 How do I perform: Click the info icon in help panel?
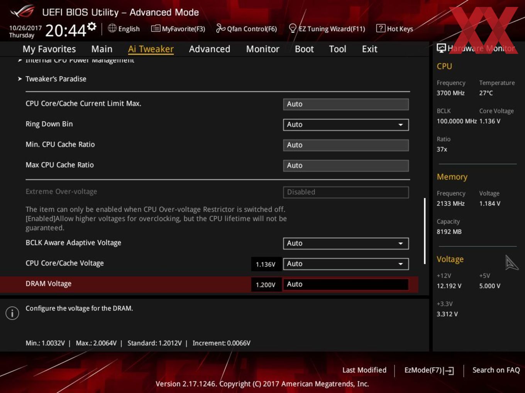click(x=12, y=313)
